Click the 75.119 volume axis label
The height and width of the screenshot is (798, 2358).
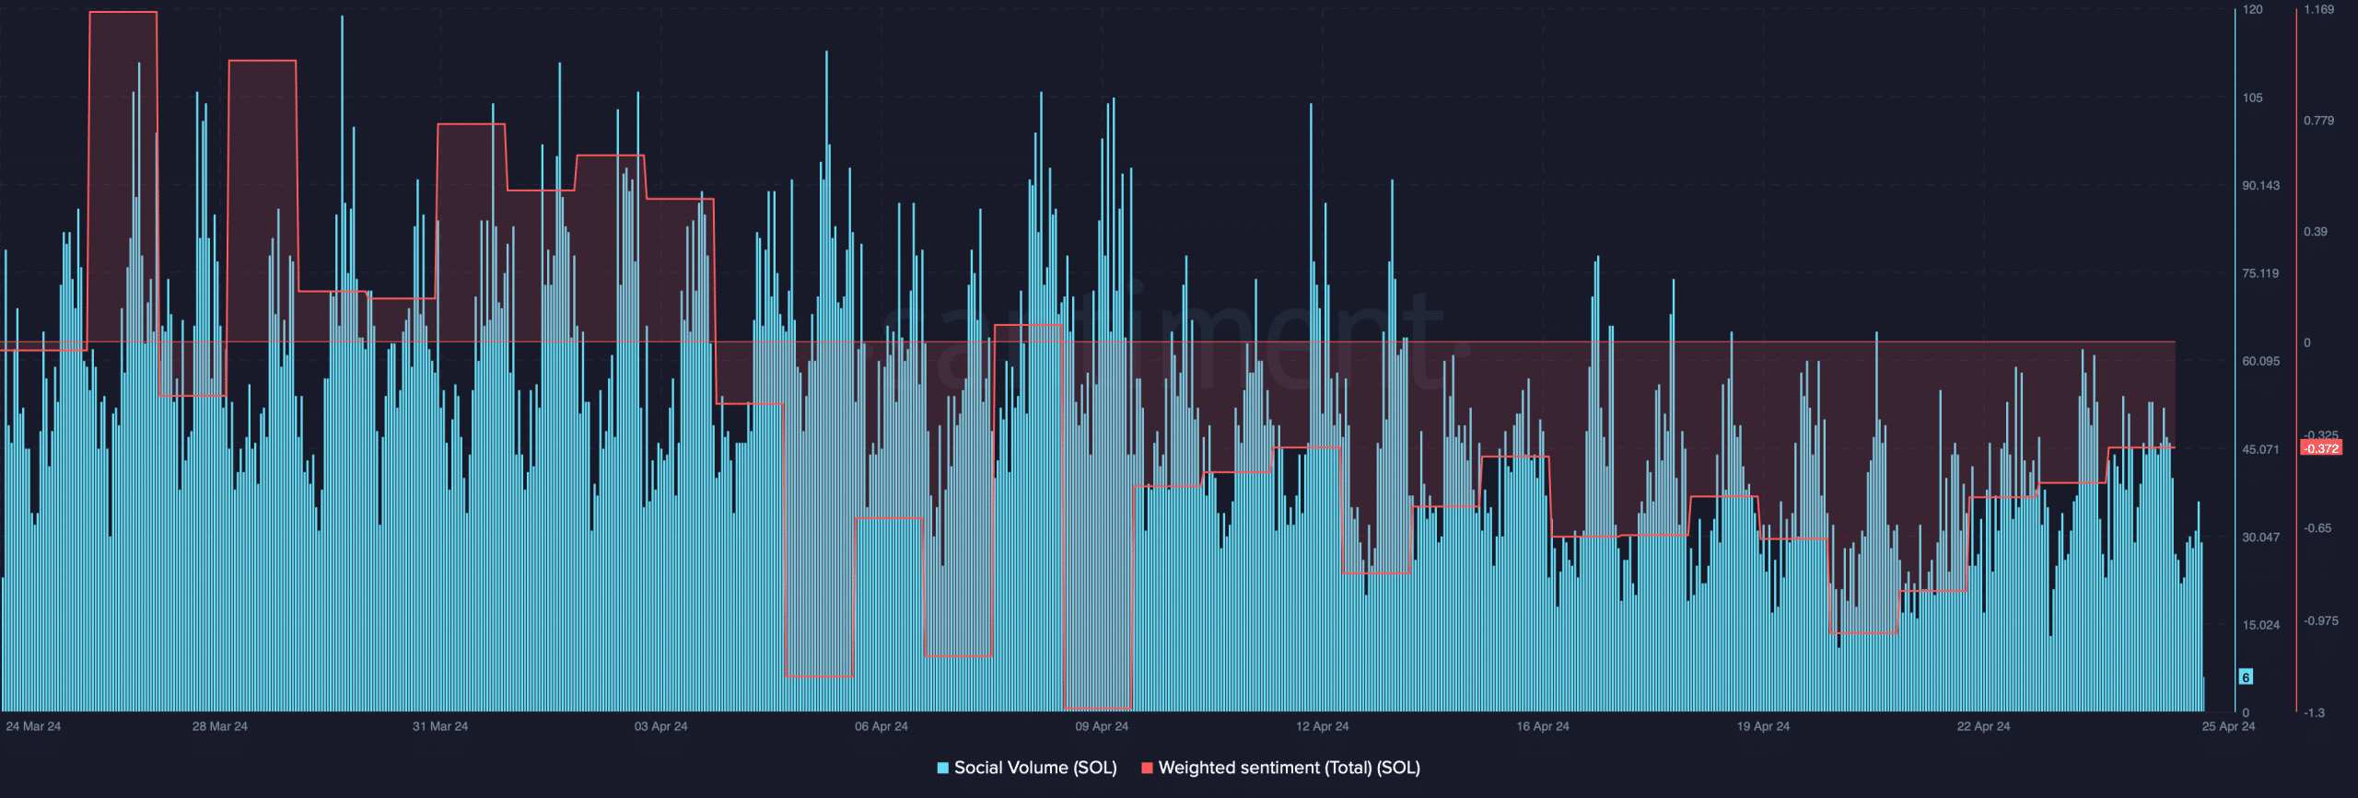coord(2260,273)
